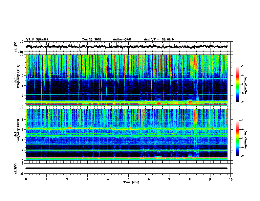The width and height of the screenshot is (260, 201).
Task: Click the time axis tick label '5'
Action: point(128,179)
